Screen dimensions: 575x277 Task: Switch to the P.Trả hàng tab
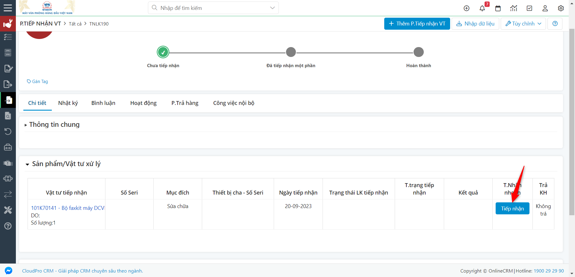[185, 103]
